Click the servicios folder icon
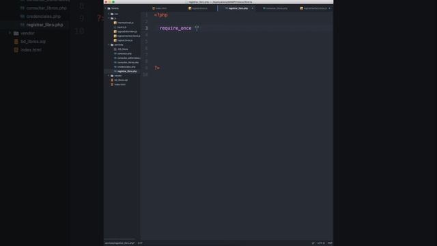 (x=112, y=44)
